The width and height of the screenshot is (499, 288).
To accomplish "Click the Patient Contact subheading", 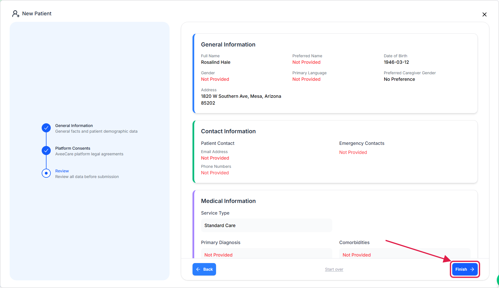I will [217, 143].
